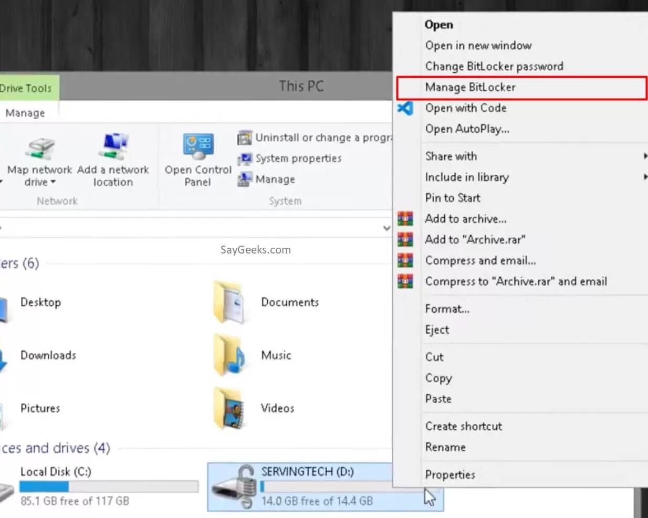Click the System properties icon
648x518 pixels.
click(244, 158)
